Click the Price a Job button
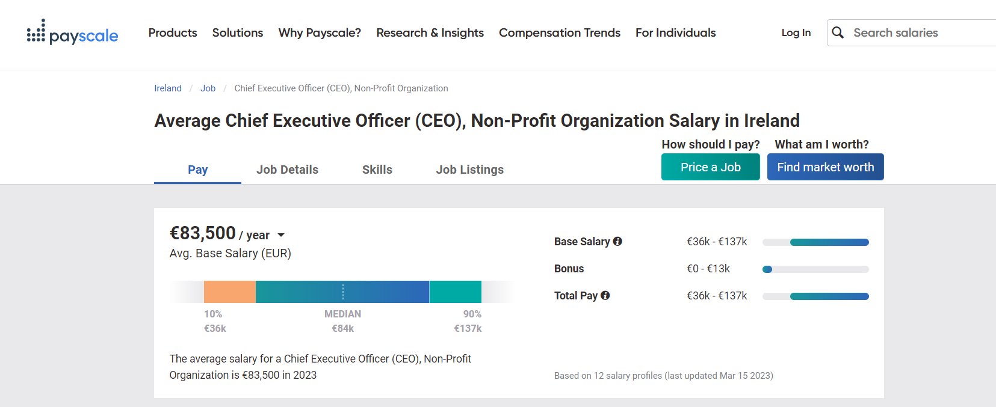The image size is (996, 407). coord(711,167)
